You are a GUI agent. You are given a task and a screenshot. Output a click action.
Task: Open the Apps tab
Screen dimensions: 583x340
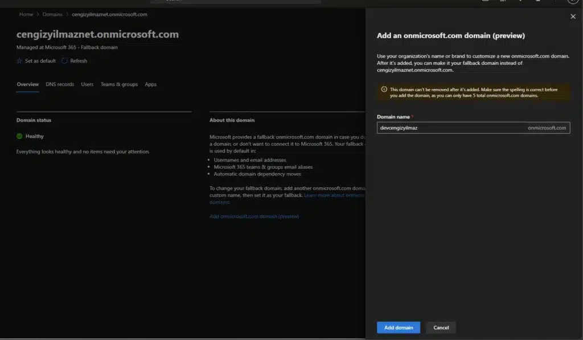coord(150,84)
